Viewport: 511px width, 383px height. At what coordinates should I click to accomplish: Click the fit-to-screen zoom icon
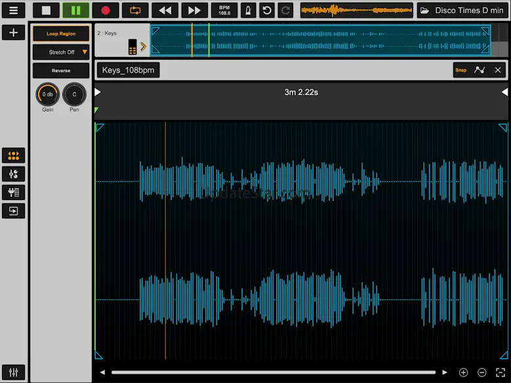coord(500,373)
